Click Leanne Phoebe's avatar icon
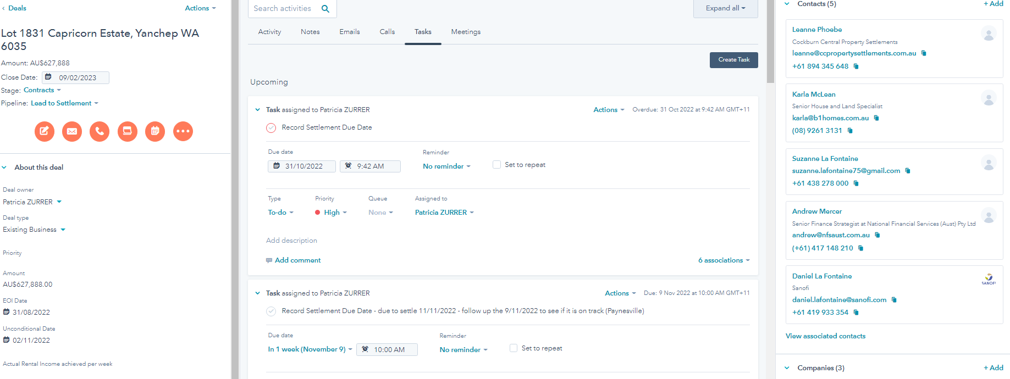This screenshot has height=379, width=1010. tap(989, 34)
